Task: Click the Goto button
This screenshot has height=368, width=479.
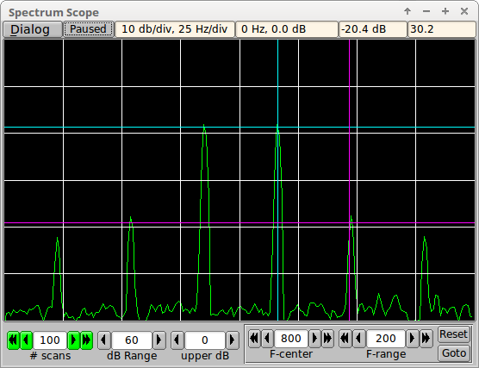Action: (x=454, y=353)
